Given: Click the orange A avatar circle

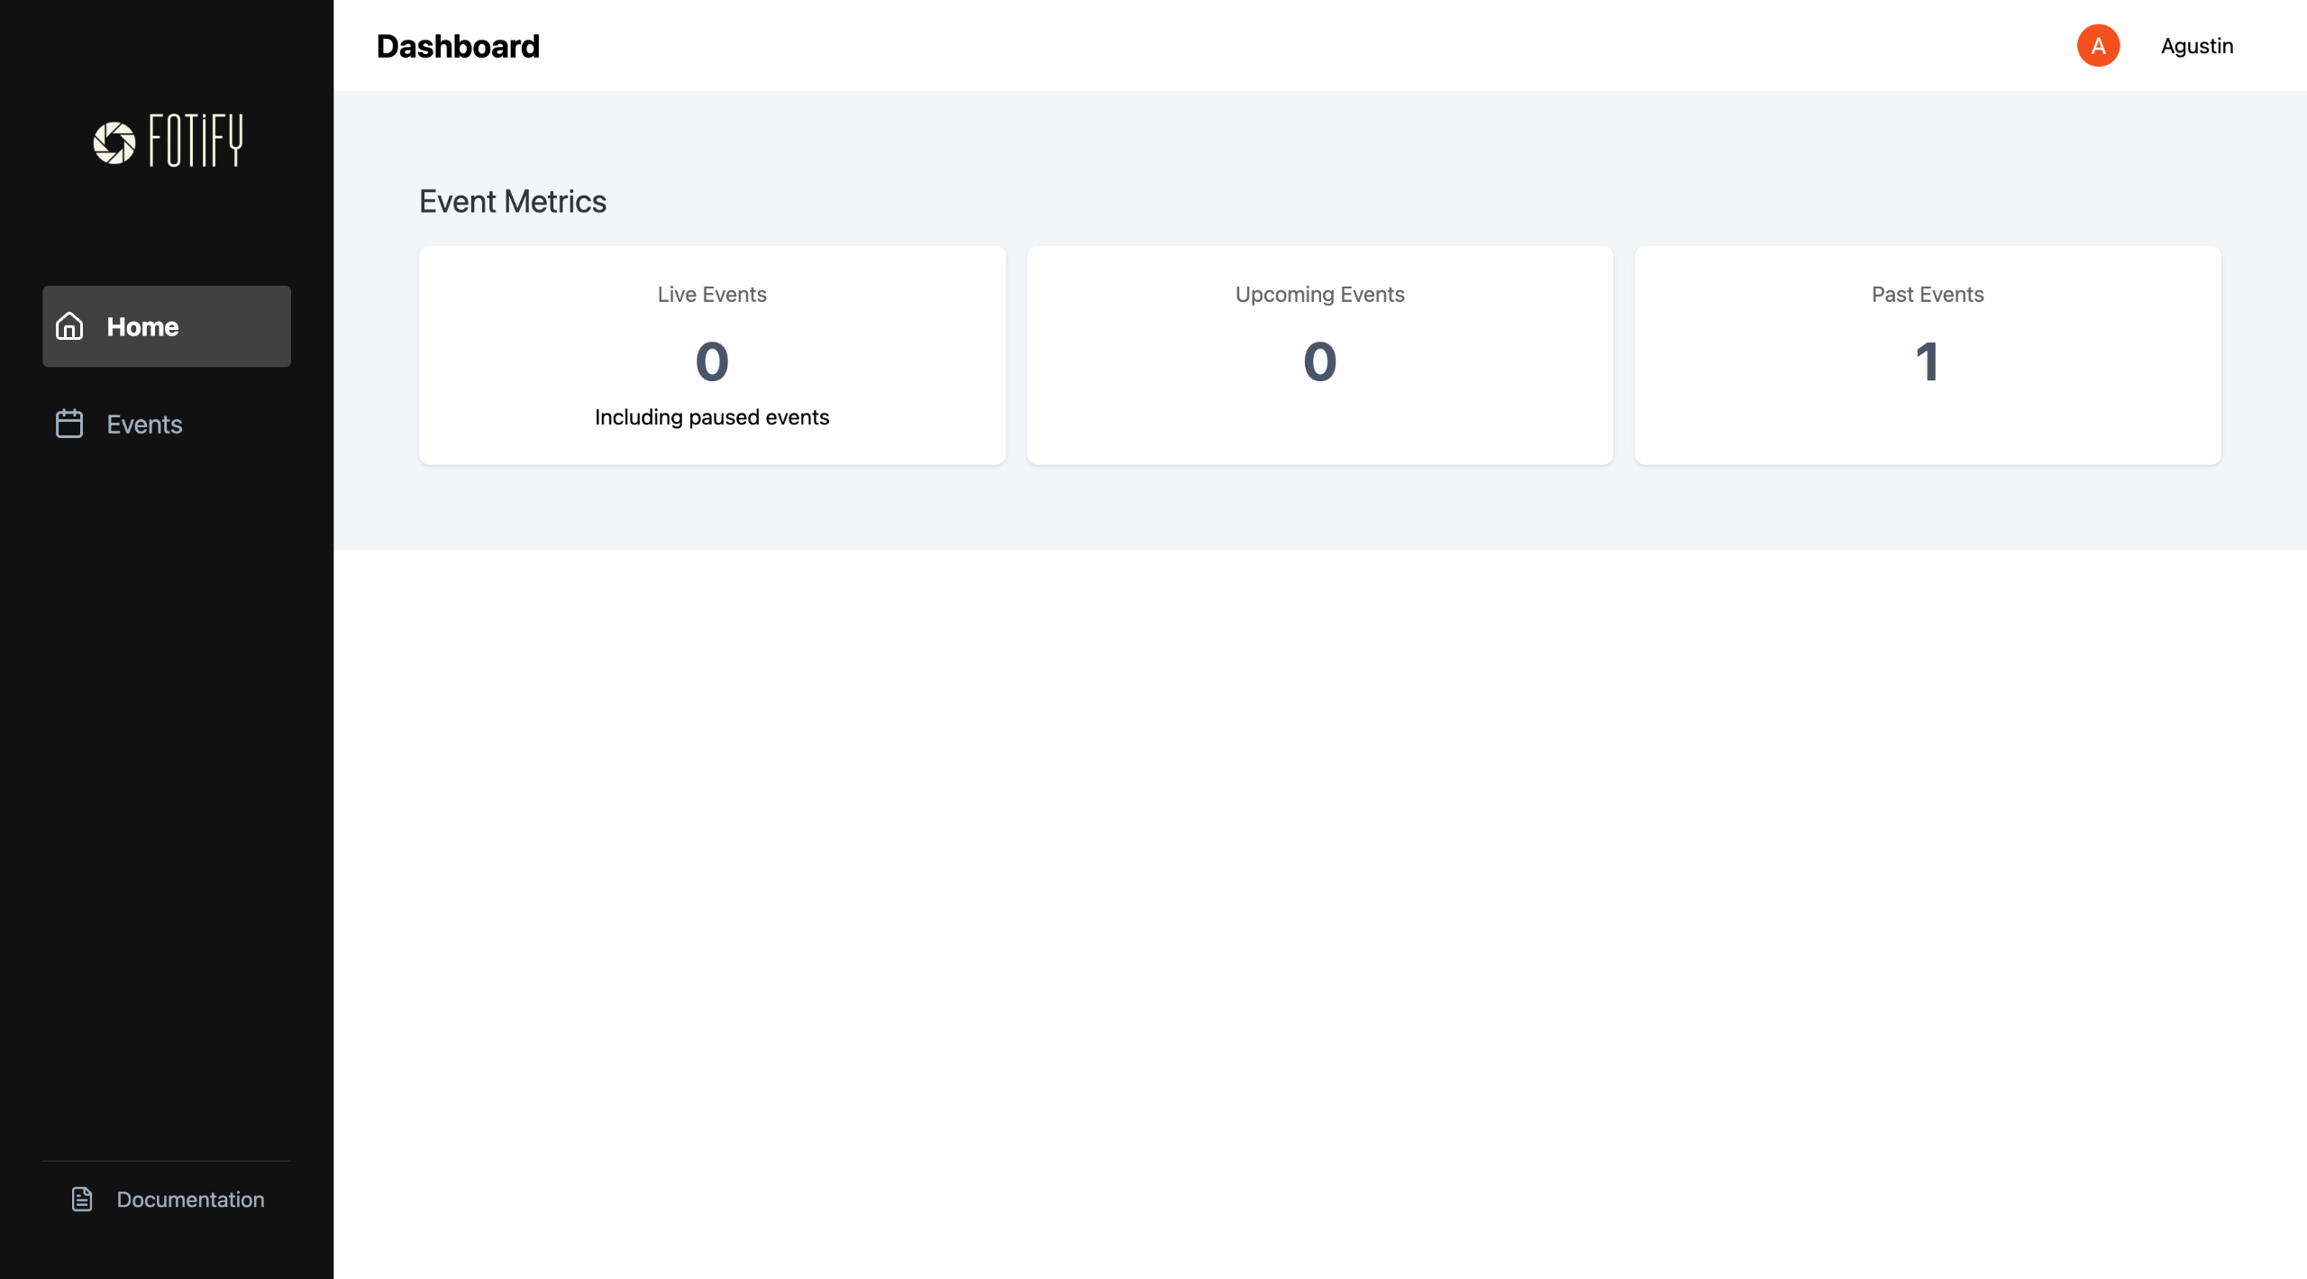Looking at the screenshot, I should (2098, 46).
